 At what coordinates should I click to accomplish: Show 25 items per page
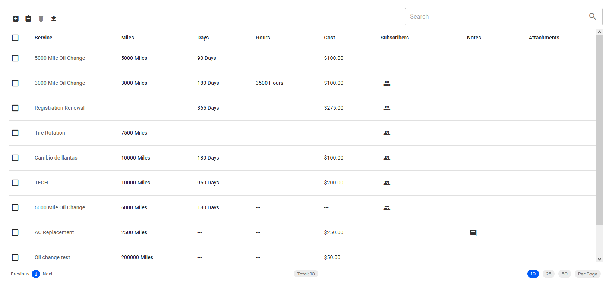pos(549,274)
